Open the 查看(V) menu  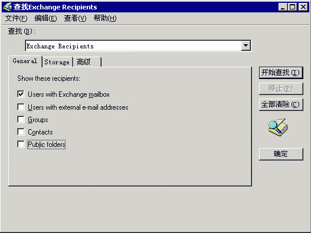point(75,18)
